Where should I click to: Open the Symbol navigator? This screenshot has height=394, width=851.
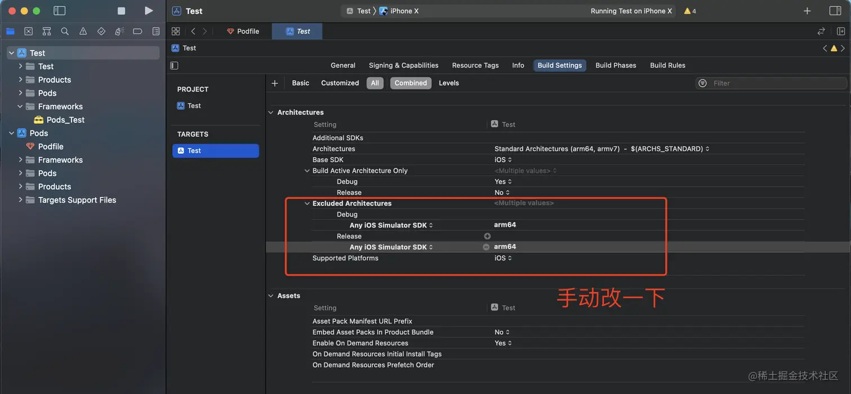[47, 32]
